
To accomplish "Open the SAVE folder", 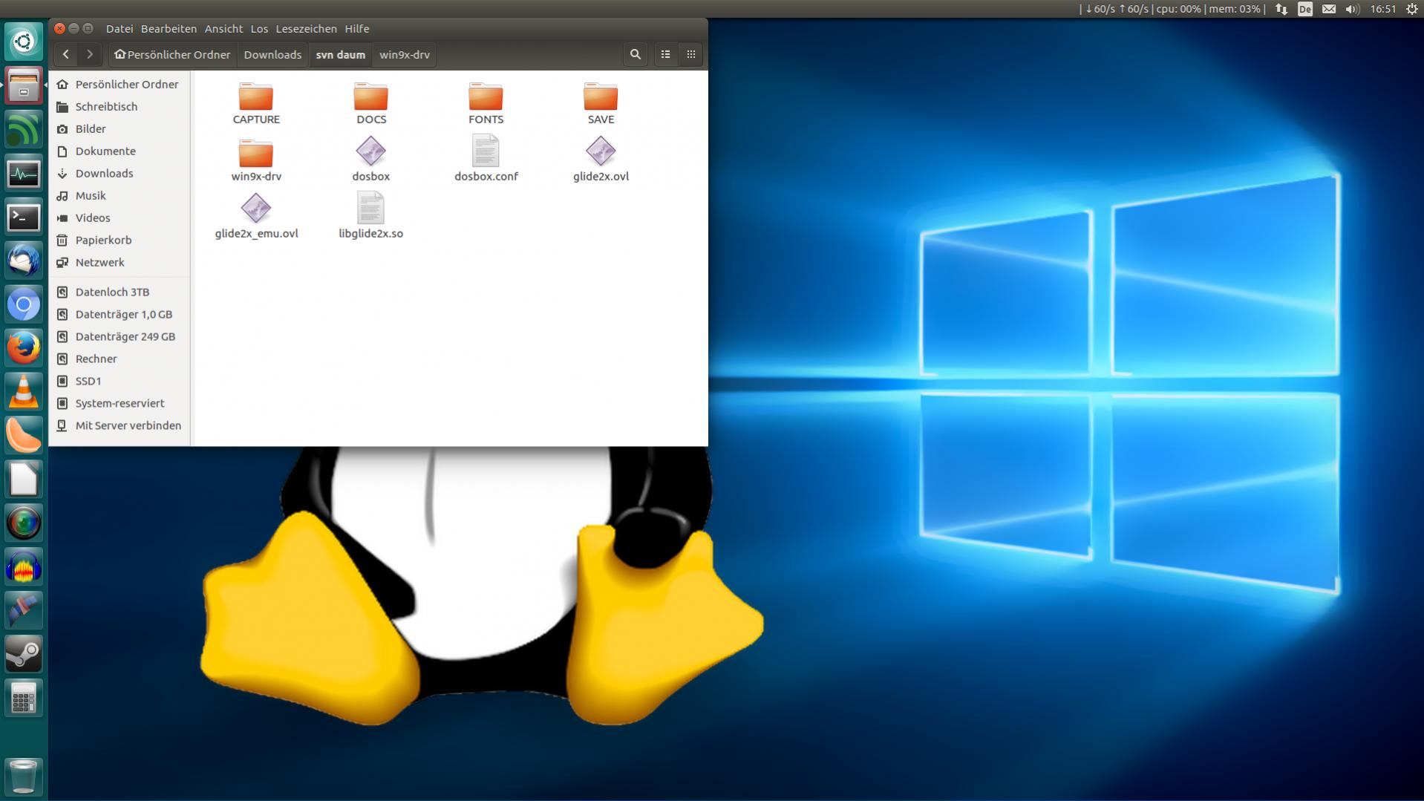I will [x=601, y=103].
